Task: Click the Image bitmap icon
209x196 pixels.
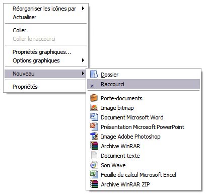Action: 94,107
